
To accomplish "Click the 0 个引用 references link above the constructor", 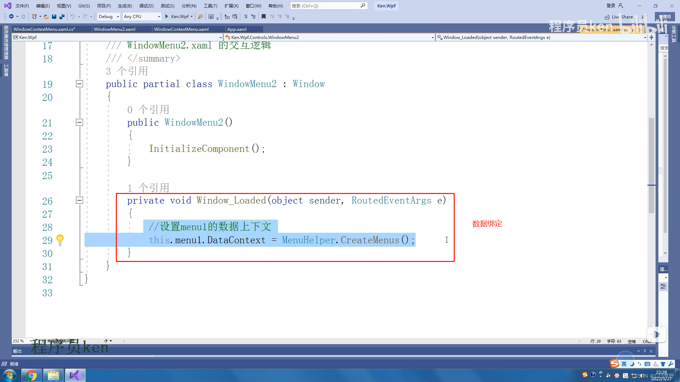I will [148, 110].
